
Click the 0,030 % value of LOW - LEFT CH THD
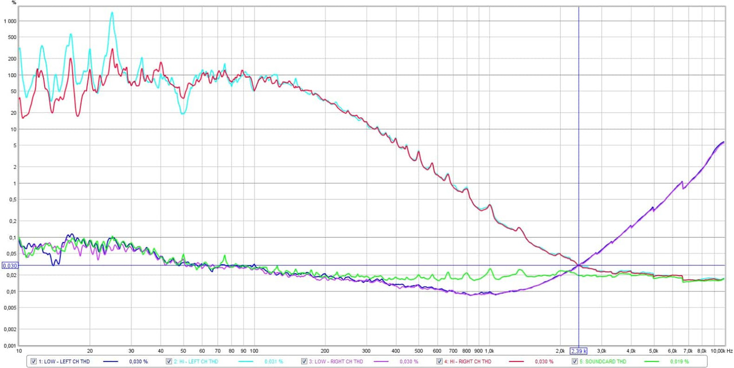[x=138, y=362]
